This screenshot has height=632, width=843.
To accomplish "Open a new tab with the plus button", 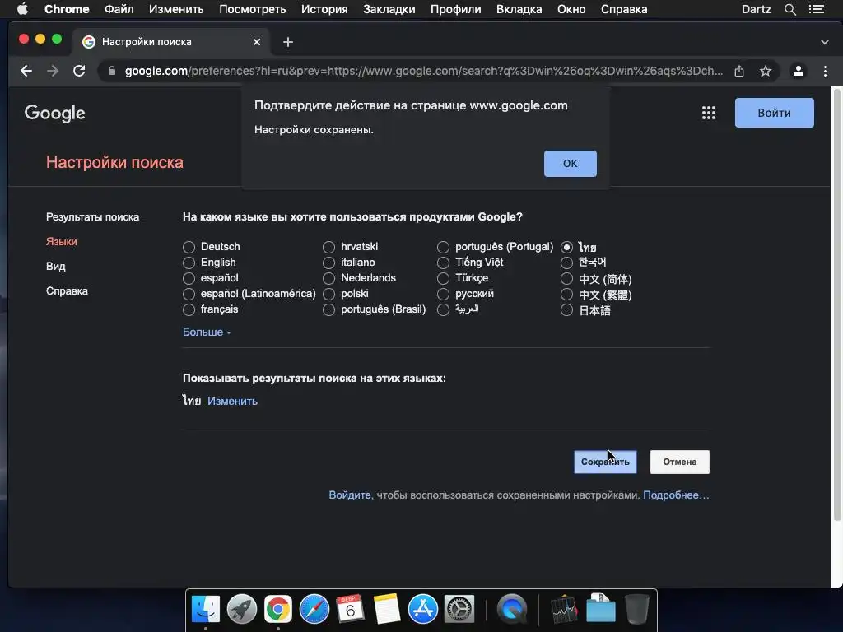I will pyautogui.click(x=288, y=42).
